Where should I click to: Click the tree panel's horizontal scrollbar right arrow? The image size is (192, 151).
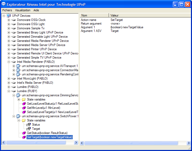(76, 143)
